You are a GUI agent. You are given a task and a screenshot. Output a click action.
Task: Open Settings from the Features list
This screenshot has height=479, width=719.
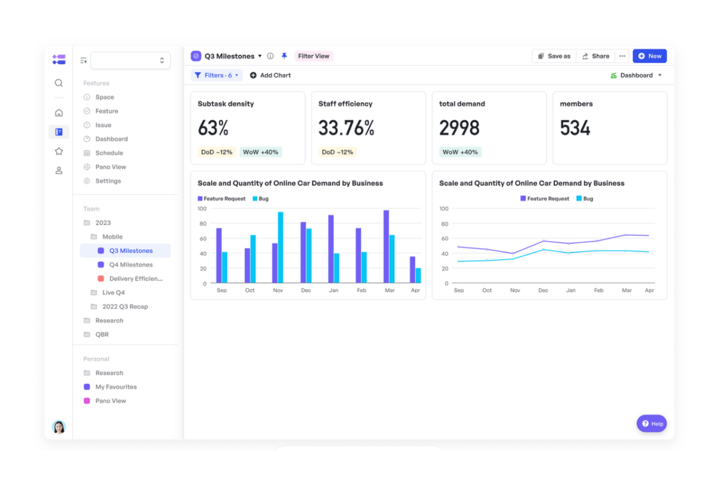[108, 181]
